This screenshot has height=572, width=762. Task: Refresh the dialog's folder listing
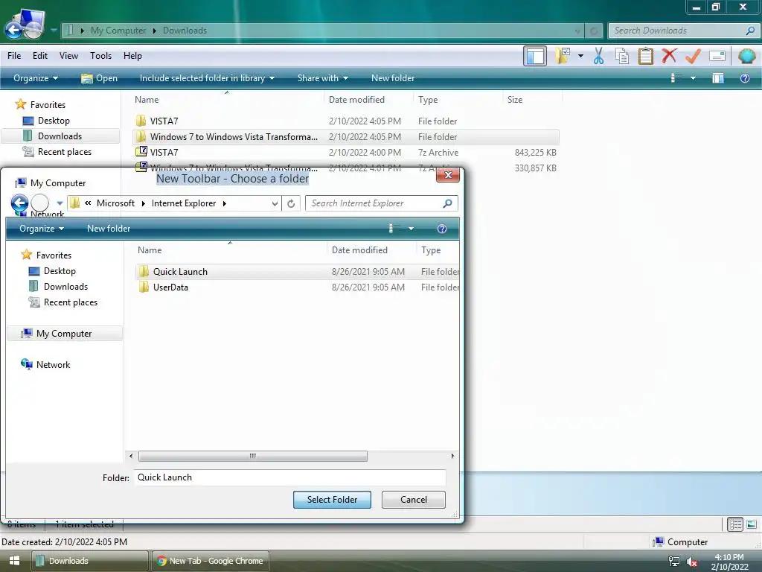(x=291, y=203)
